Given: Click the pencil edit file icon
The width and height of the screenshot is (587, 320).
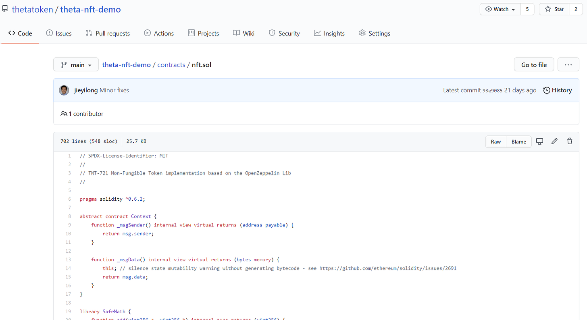Looking at the screenshot, I should (x=554, y=141).
